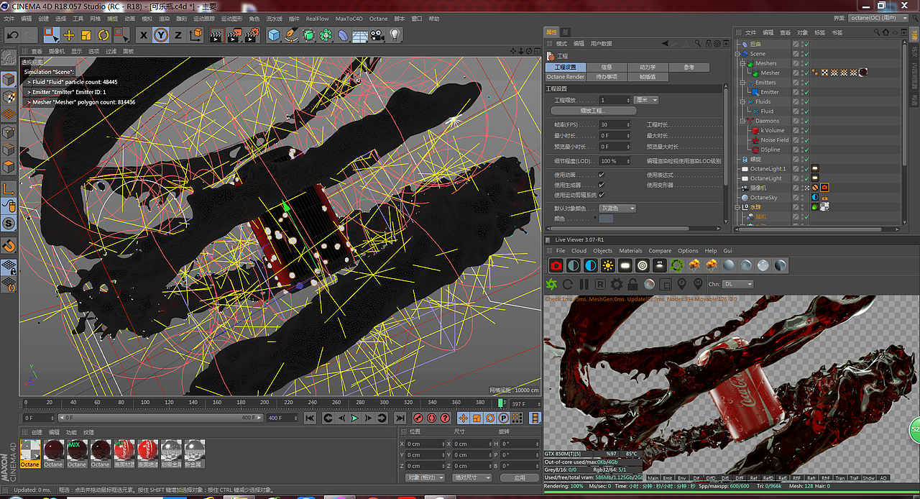
Task: Open the Chn DL channel dropdown
Action: [737, 284]
